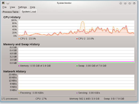The width and height of the screenshot is (139, 104).
Task: Click the red CPU 2 legend dot
Action: (77, 39)
